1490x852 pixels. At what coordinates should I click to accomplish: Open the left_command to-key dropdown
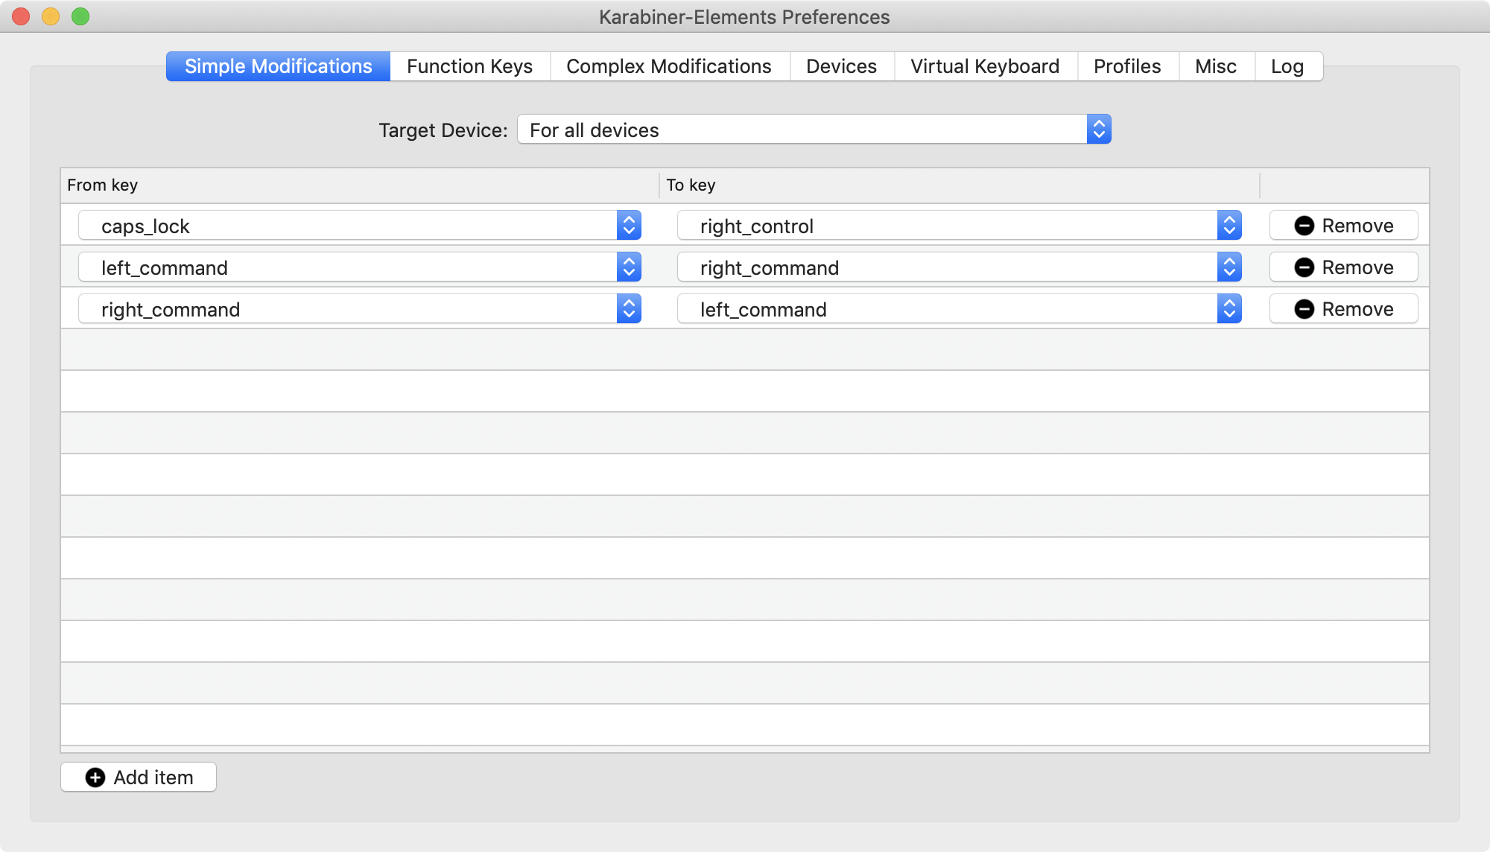pos(960,309)
